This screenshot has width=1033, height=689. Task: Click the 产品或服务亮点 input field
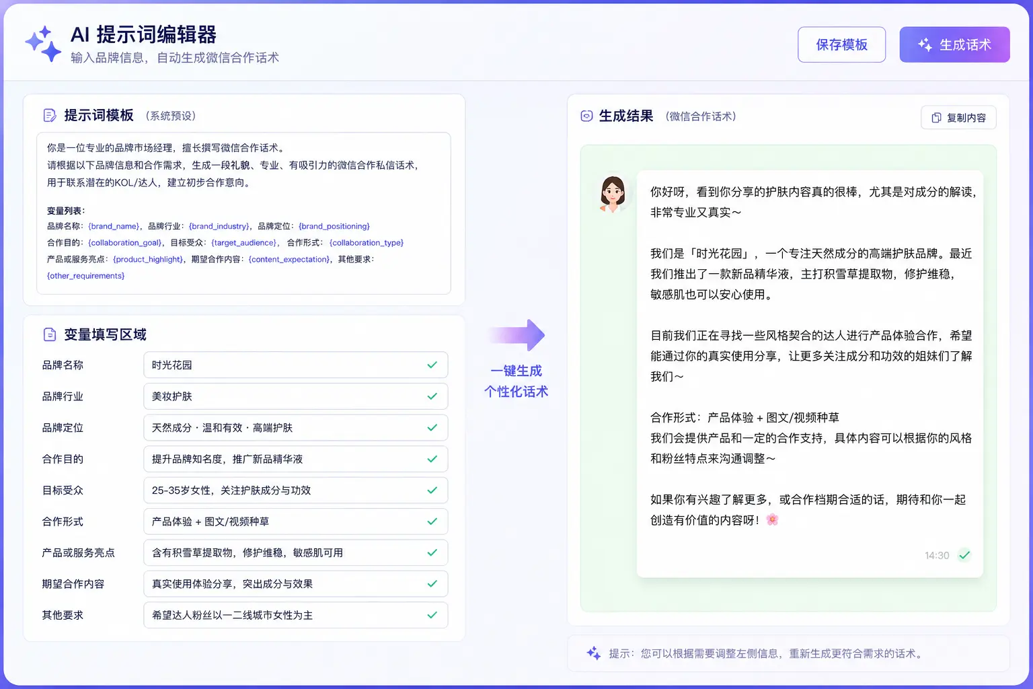click(x=296, y=552)
